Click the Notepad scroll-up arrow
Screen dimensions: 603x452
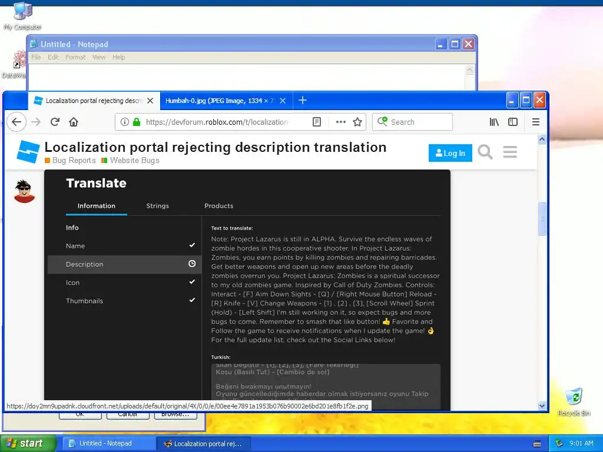pos(469,69)
